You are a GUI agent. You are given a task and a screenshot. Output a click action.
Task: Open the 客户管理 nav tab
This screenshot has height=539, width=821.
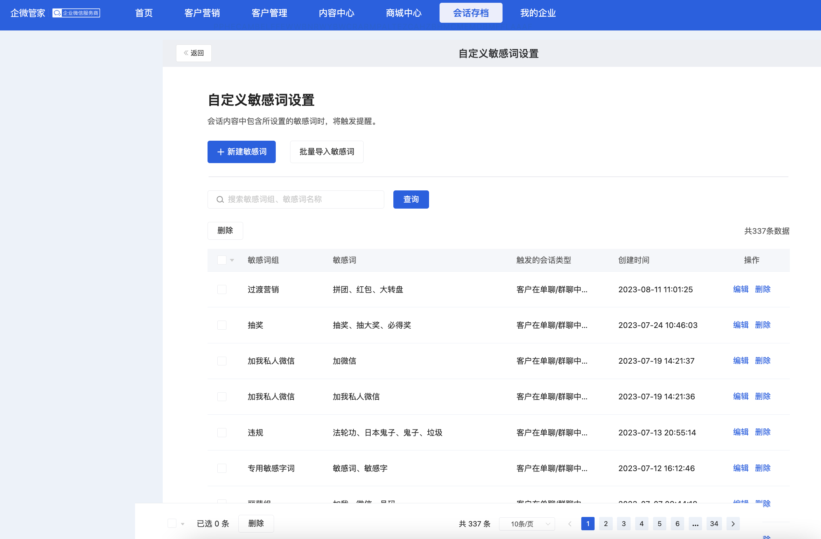[x=269, y=13]
